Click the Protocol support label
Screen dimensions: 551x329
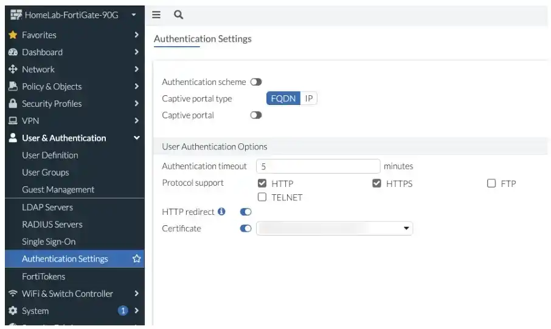pyautogui.click(x=193, y=183)
